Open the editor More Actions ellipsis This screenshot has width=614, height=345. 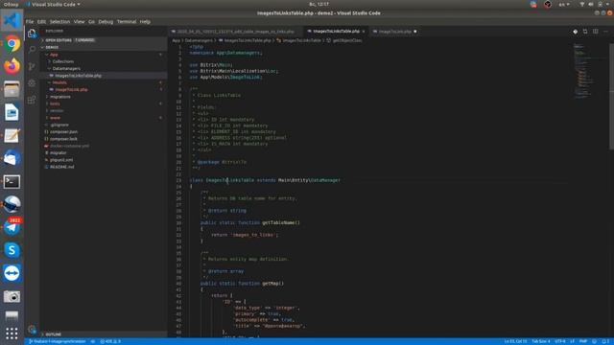[605, 32]
